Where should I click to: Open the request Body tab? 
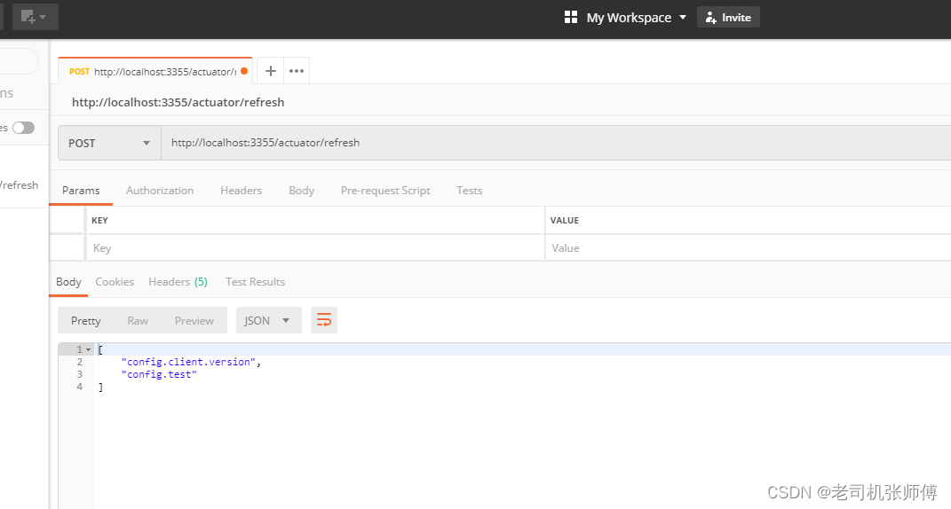301,191
